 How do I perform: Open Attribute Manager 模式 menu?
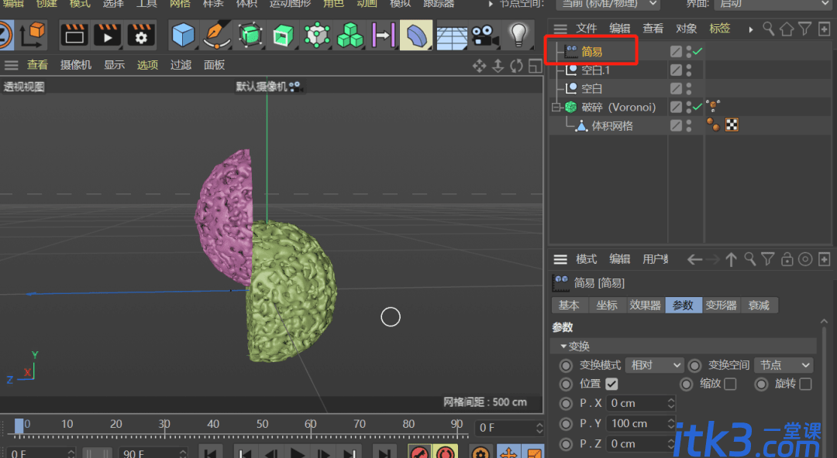[x=586, y=259]
